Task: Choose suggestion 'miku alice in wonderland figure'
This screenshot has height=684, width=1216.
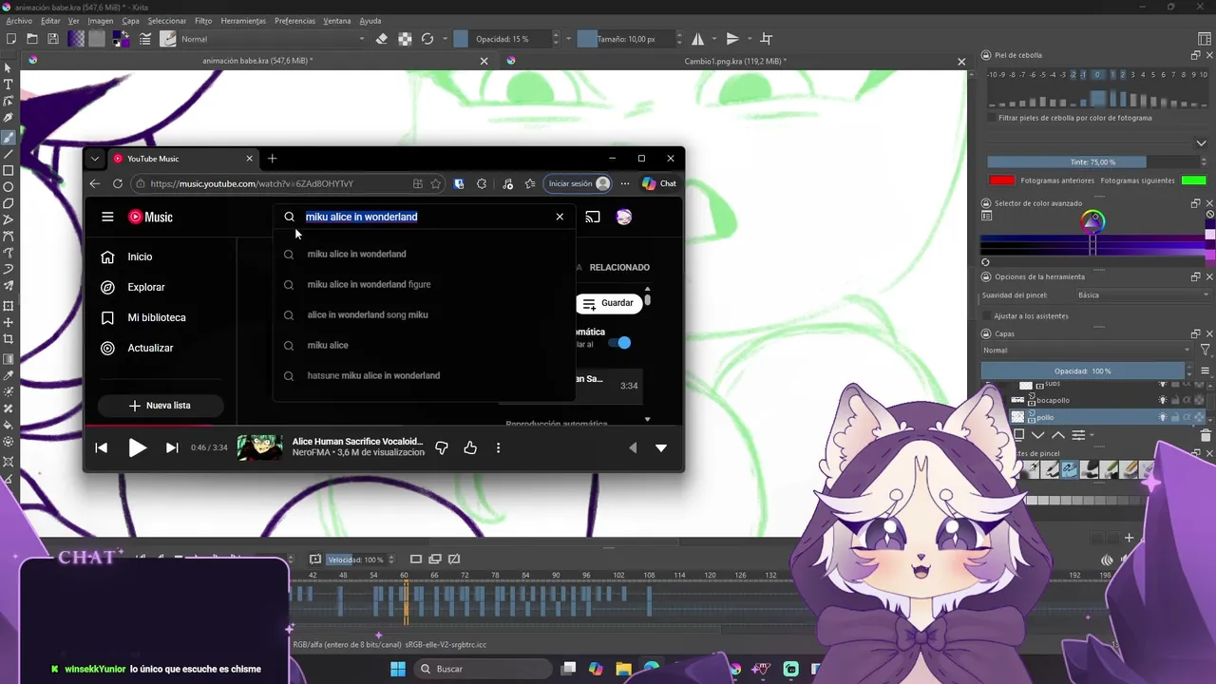Action: click(424, 284)
